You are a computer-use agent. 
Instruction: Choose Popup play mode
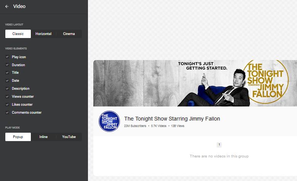pyautogui.click(x=18, y=137)
